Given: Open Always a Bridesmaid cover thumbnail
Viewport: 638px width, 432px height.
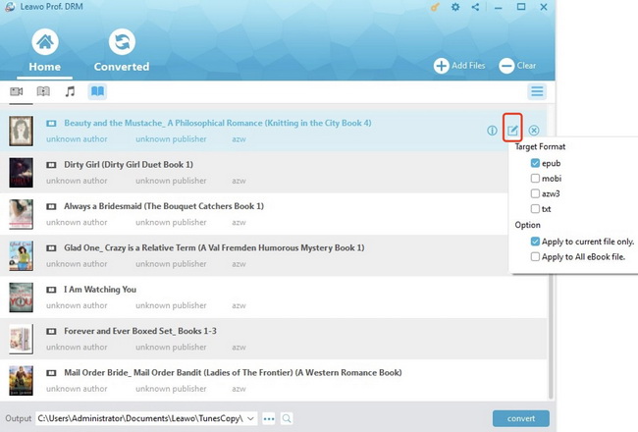Looking at the screenshot, I should (22, 214).
